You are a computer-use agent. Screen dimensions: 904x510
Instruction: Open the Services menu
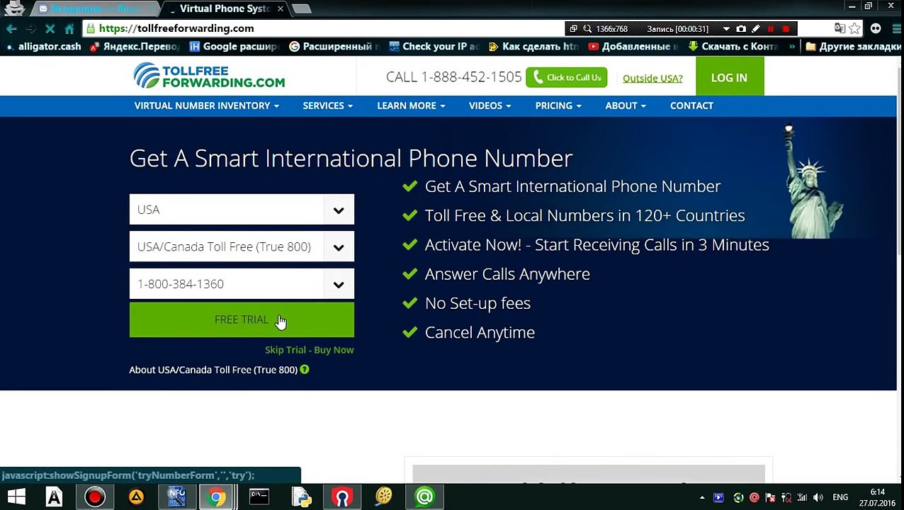pos(327,106)
